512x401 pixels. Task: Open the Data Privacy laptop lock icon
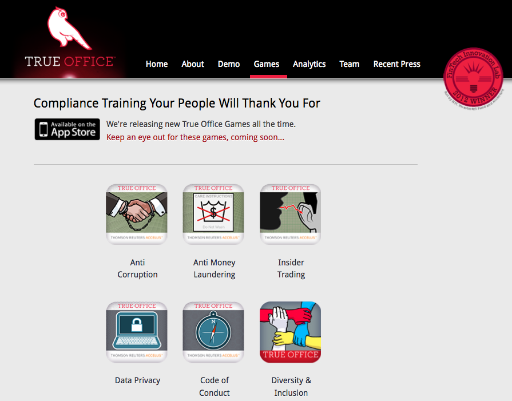click(137, 332)
